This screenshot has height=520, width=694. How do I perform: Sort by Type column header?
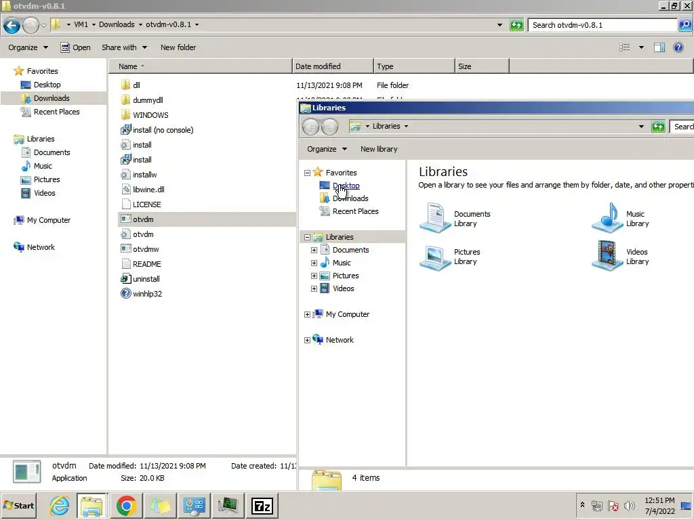point(414,66)
